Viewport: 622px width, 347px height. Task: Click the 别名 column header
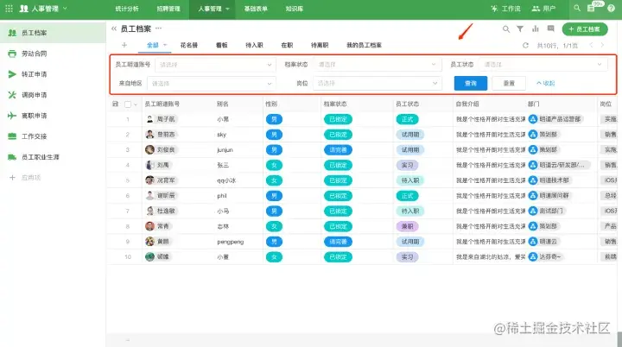pos(223,104)
